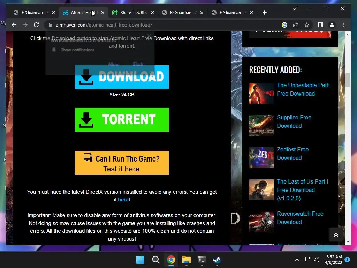Open the notification count badge

(347, 260)
